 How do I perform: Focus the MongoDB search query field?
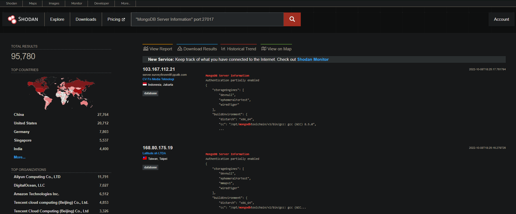coord(207,19)
